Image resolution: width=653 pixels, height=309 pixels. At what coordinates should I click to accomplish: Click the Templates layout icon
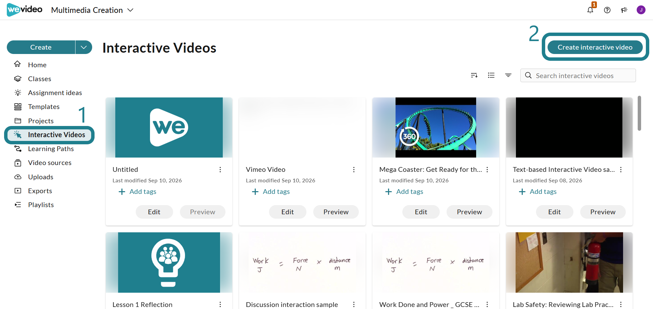(18, 107)
